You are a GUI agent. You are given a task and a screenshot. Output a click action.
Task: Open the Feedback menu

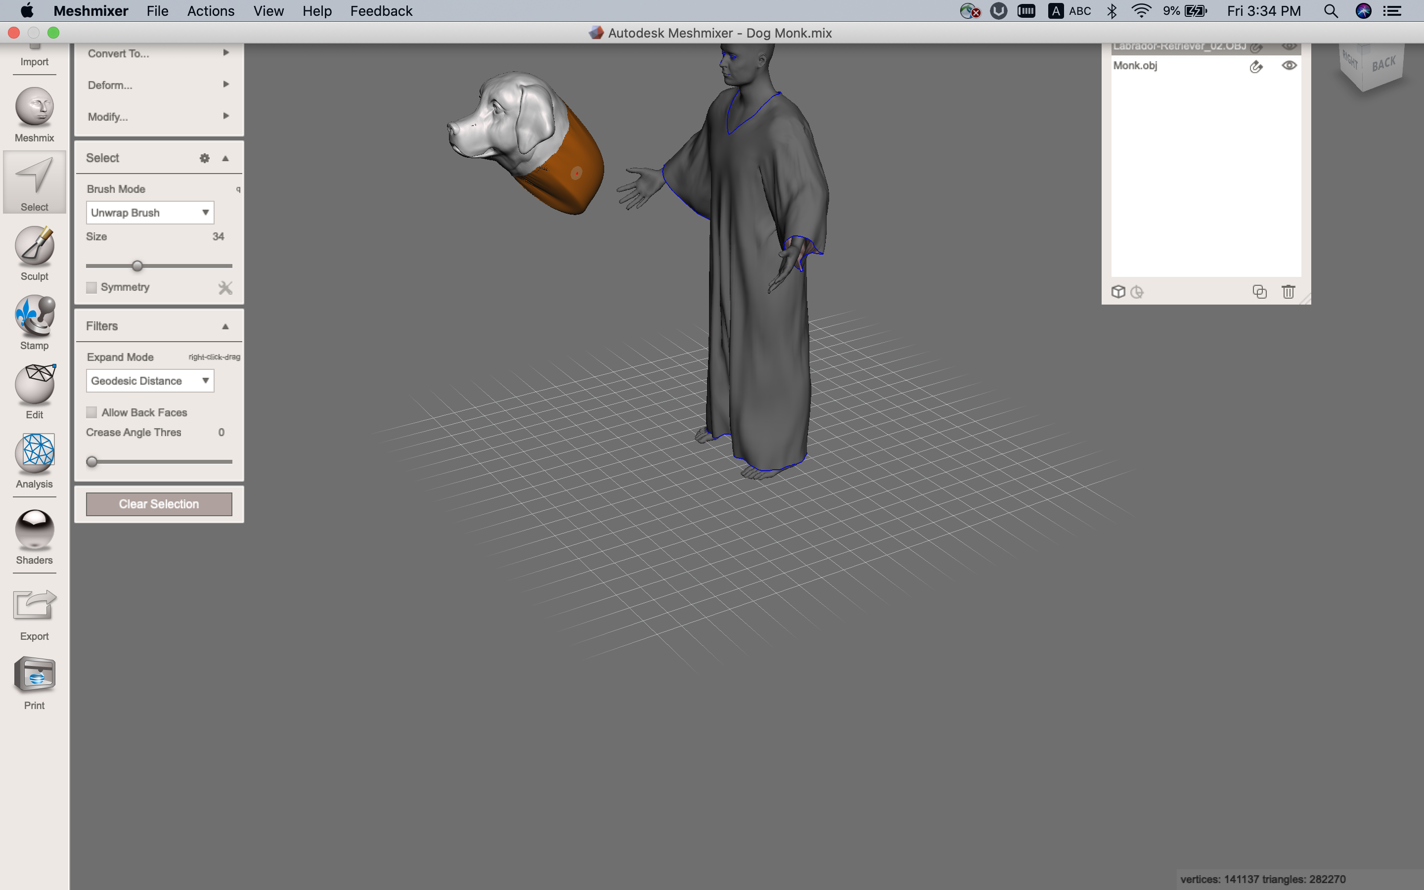(380, 10)
